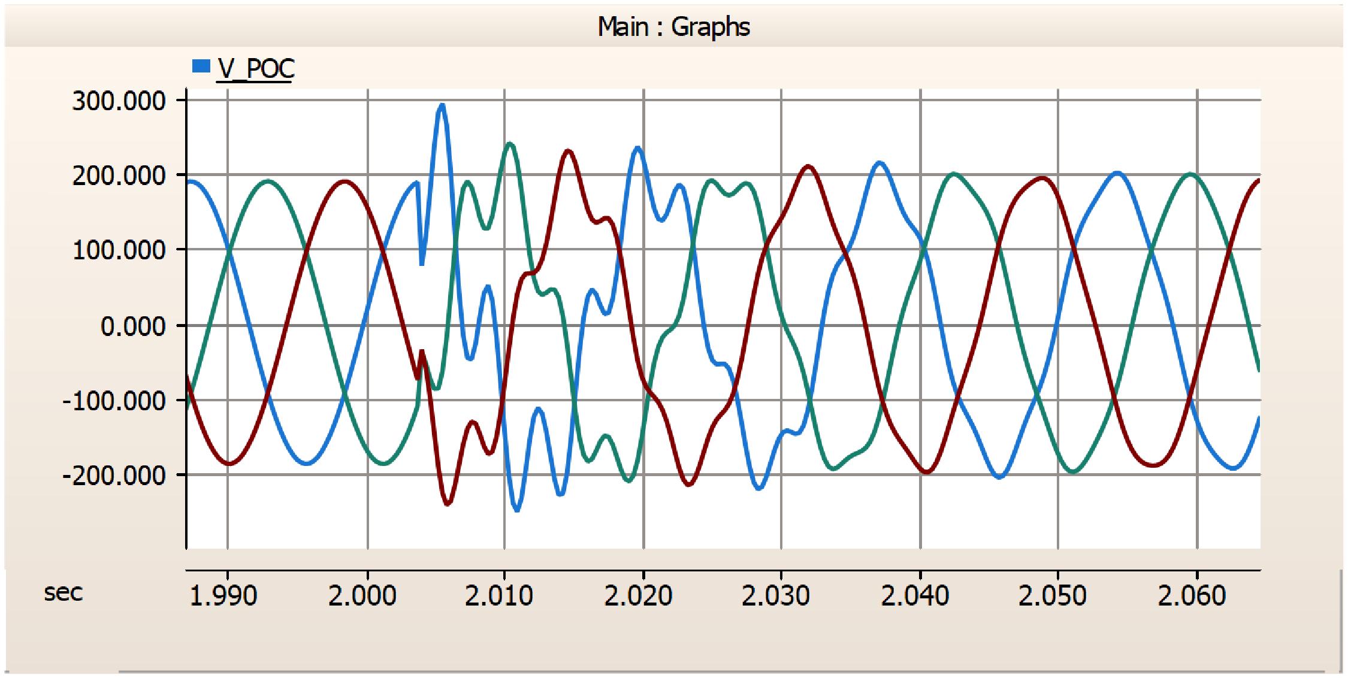Click the blue V_POC legend color square
The height and width of the screenshot is (678, 1348).
[201, 66]
